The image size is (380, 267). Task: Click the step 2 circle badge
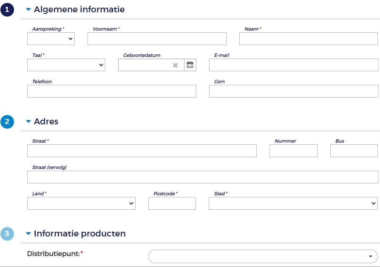(x=7, y=122)
